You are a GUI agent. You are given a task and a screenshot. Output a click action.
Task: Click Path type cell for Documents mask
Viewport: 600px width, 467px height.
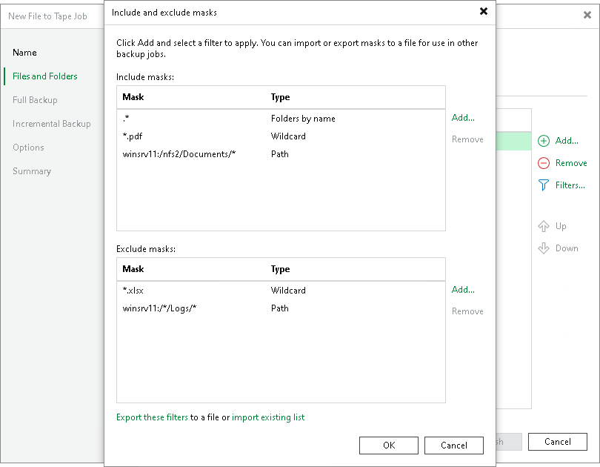pyautogui.click(x=280, y=154)
